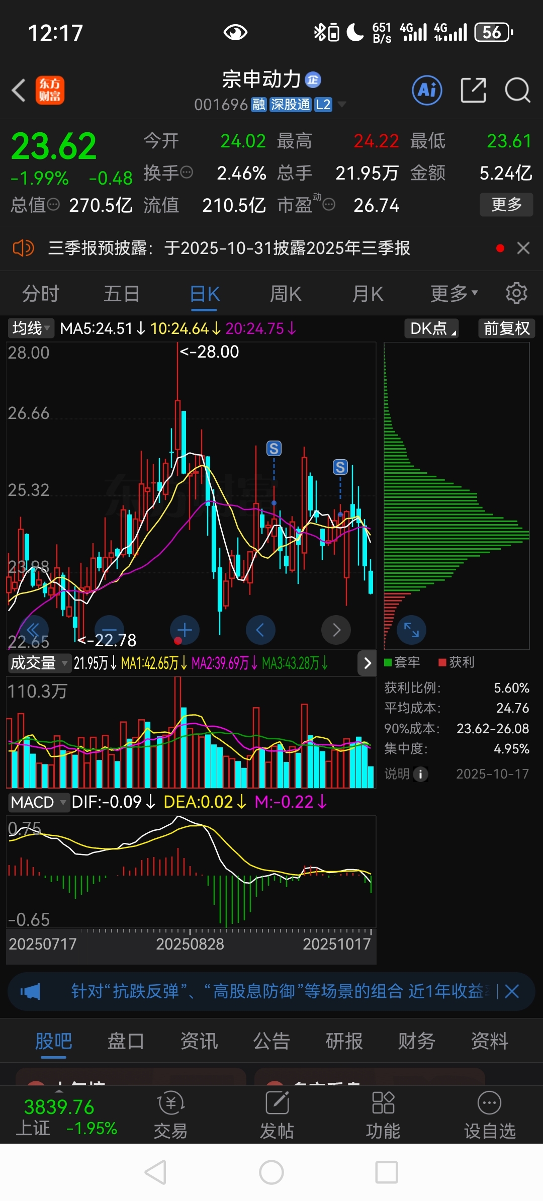Open the 东方财富 app logo
The height and width of the screenshot is (1201, 543).
50,91
